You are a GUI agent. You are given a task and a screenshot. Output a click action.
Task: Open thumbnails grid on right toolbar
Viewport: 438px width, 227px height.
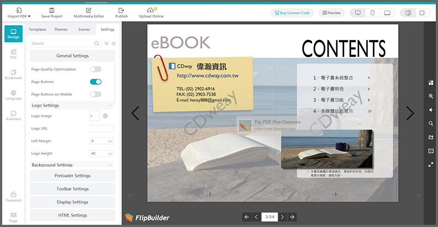431,83
